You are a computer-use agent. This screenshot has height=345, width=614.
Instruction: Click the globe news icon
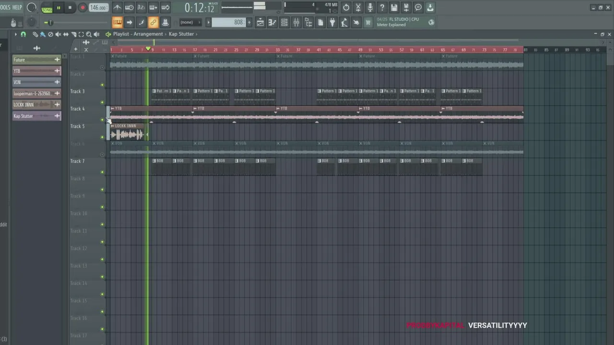coord(431,22)
